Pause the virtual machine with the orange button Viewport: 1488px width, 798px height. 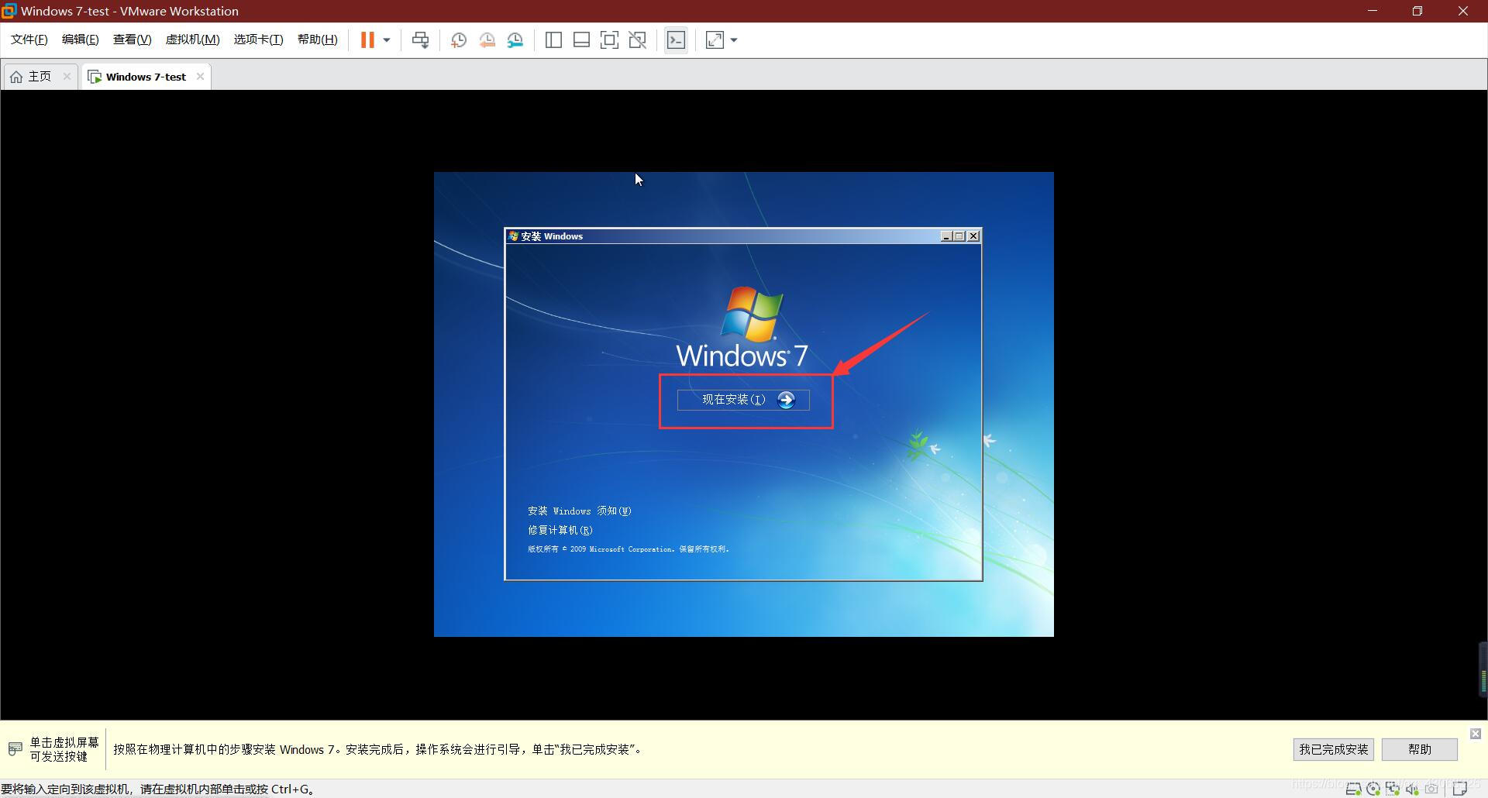pos(367,40)
